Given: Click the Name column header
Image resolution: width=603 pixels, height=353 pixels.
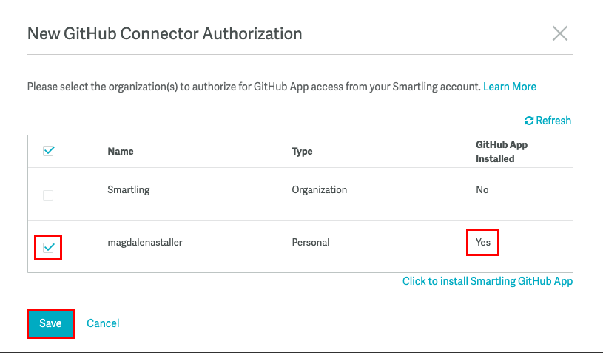Looking at the screenshot, I should pos(120,151).
